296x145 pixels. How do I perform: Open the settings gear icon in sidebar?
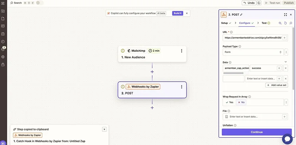(x=3, y=57)
